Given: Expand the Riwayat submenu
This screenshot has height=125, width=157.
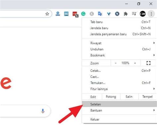Looking at the screenshot, I should point(120,43).
